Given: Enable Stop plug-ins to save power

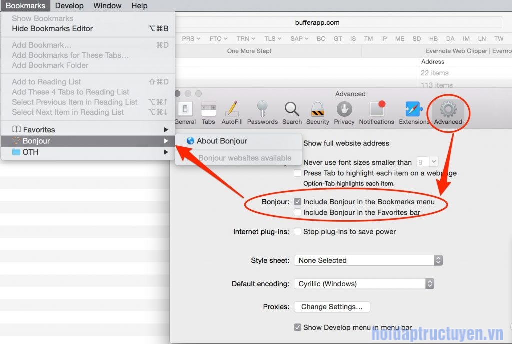Looking at the screenshot, I should (x=298, y=232).
